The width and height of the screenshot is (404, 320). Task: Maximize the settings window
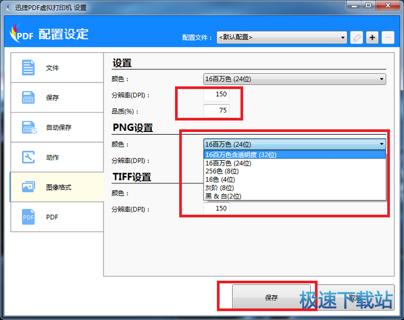pyautogui.click(x=368, y=5)
